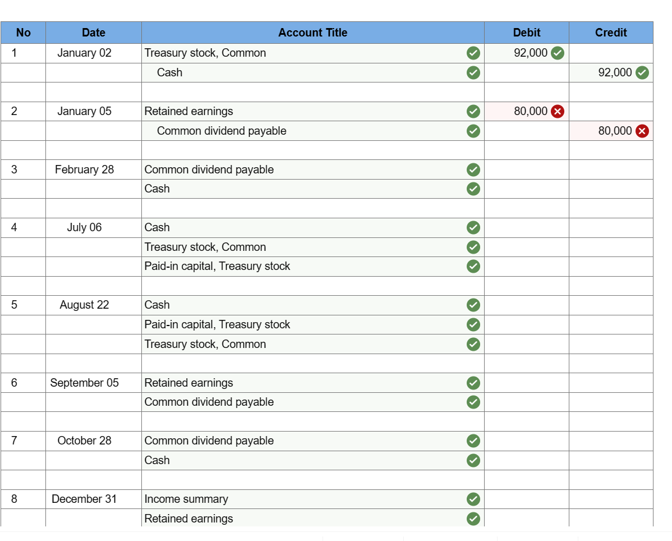This screenshot has width=672, height=541.
Task: Click debit cell for entry 5 Paid-in capital
Action: coord(527,325)
